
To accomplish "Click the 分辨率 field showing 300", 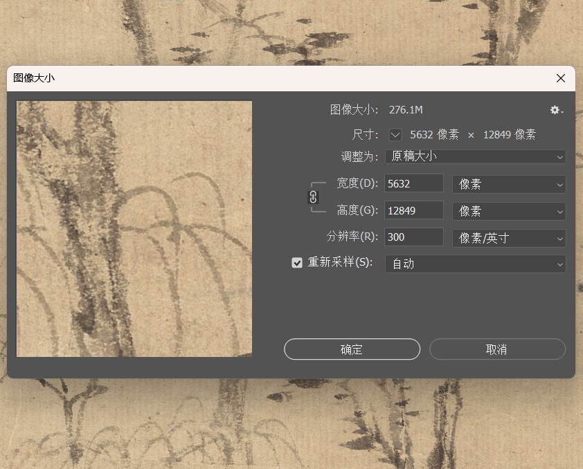I will pos(414,237).
